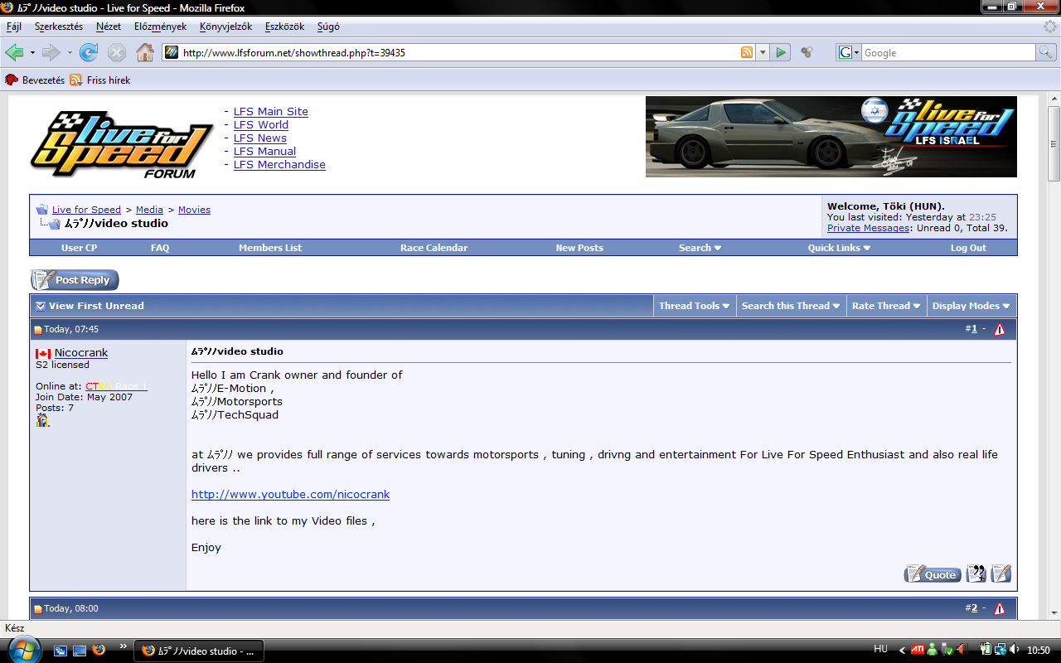Viewport: 1061px width, 663px height.
Task: Open the Friss hírek feed bookmark
Action: tap(99, 80)
